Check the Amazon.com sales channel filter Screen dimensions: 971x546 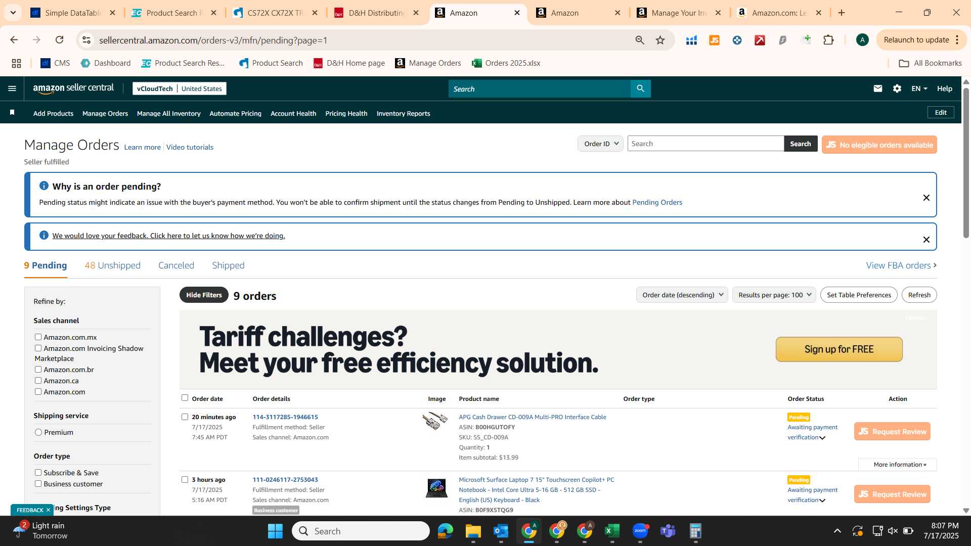point(38,392)
